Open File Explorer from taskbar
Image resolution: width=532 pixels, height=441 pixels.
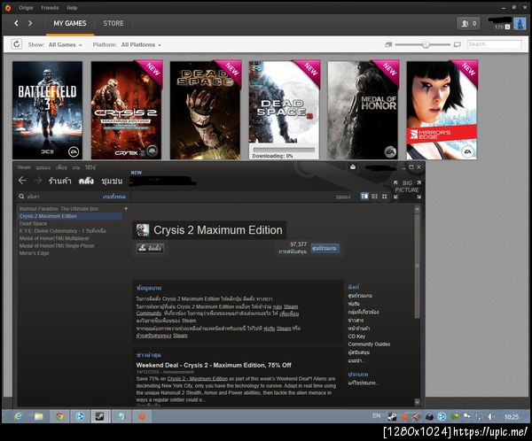click(38, 416)
